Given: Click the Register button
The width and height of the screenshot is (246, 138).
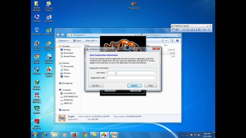Looking at the screenshot, I should (x=134, y=85).
